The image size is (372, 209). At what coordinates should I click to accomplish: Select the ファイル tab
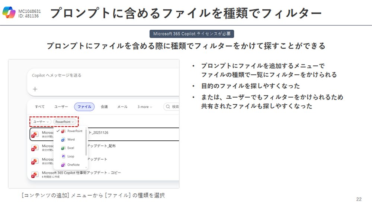84,107
